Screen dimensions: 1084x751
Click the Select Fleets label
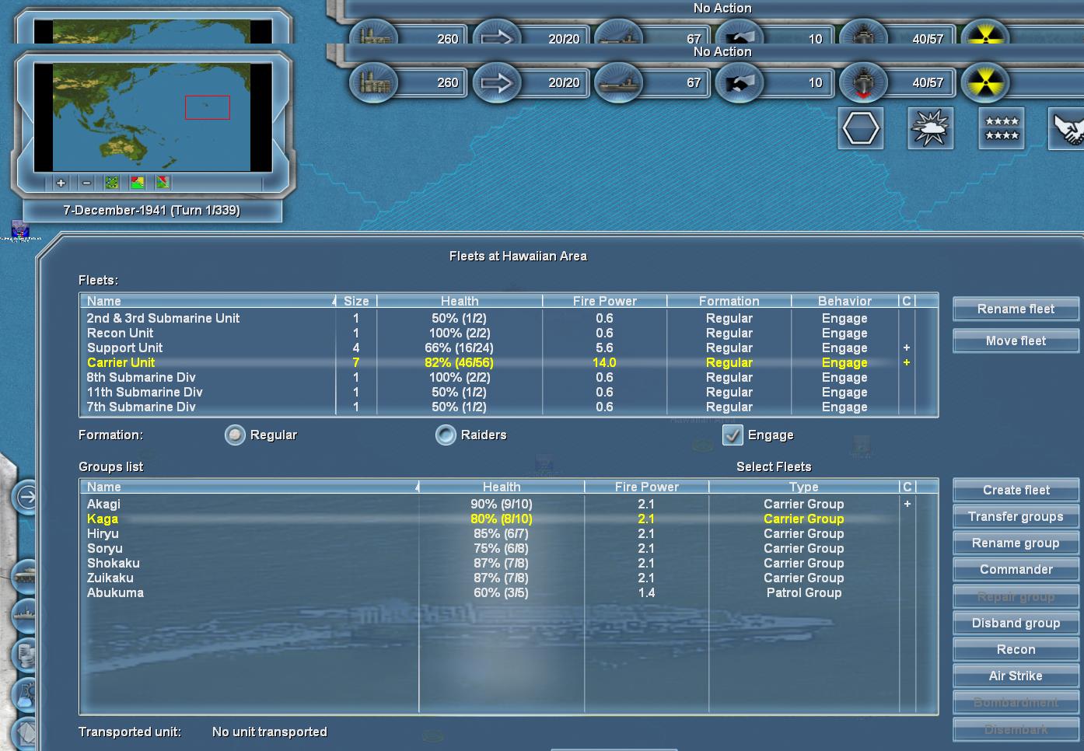pyautogui.click(x=774, y=466)
